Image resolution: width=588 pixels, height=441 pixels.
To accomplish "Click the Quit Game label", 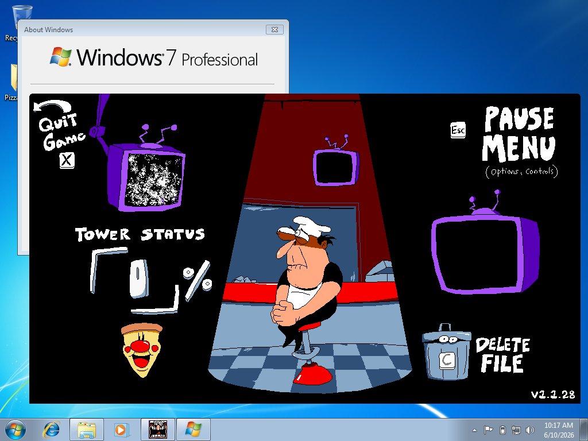I will pyautogui.click(x=62, y=131).
